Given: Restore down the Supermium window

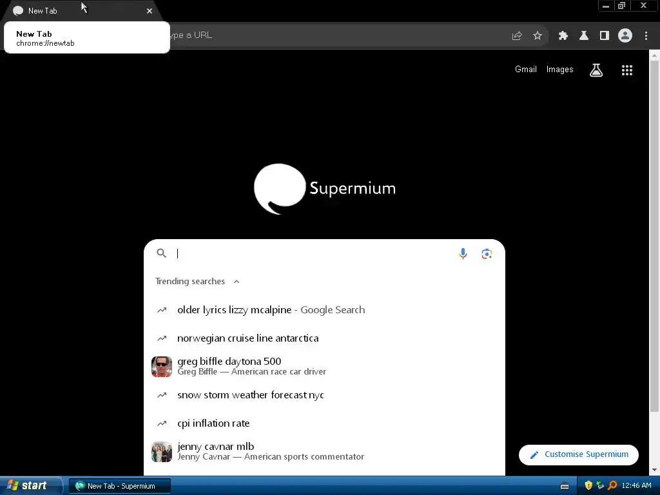Looking at the screenshot, I should click(621, 6).
